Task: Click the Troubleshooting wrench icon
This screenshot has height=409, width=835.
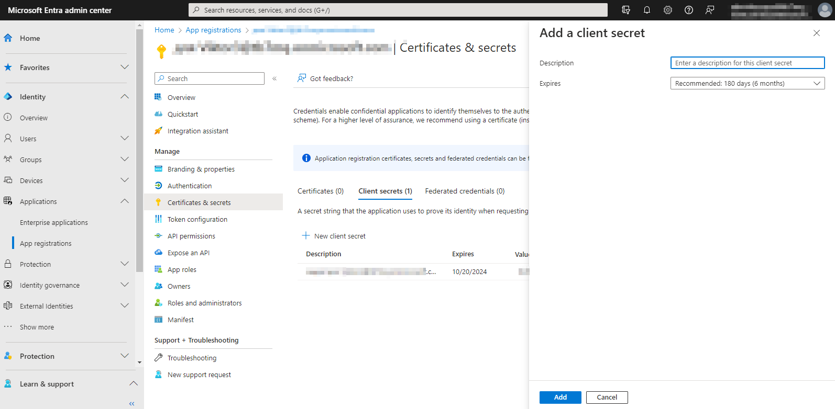Action: pos(158,358)
